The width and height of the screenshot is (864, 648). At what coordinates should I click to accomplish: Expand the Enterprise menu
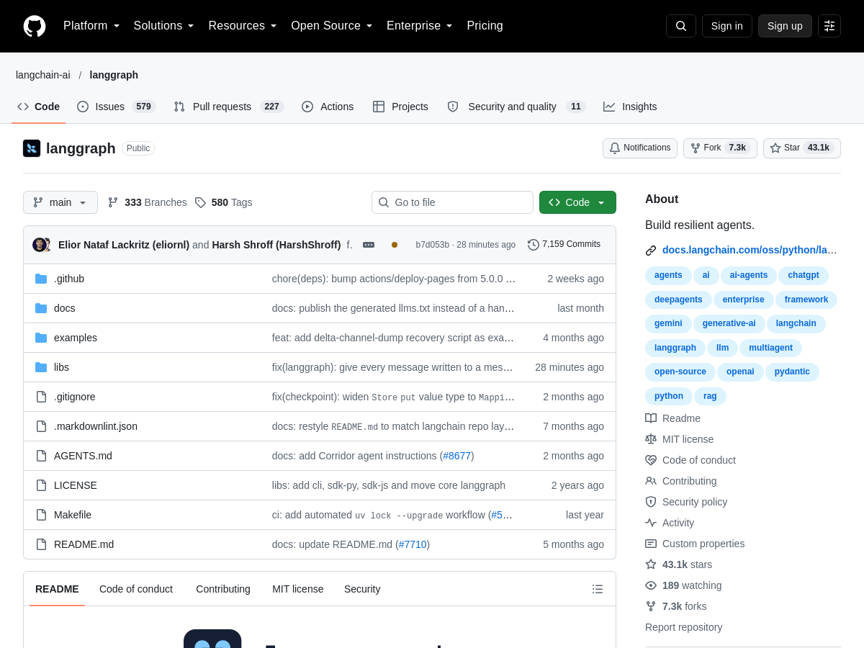(x=420, y=26)
